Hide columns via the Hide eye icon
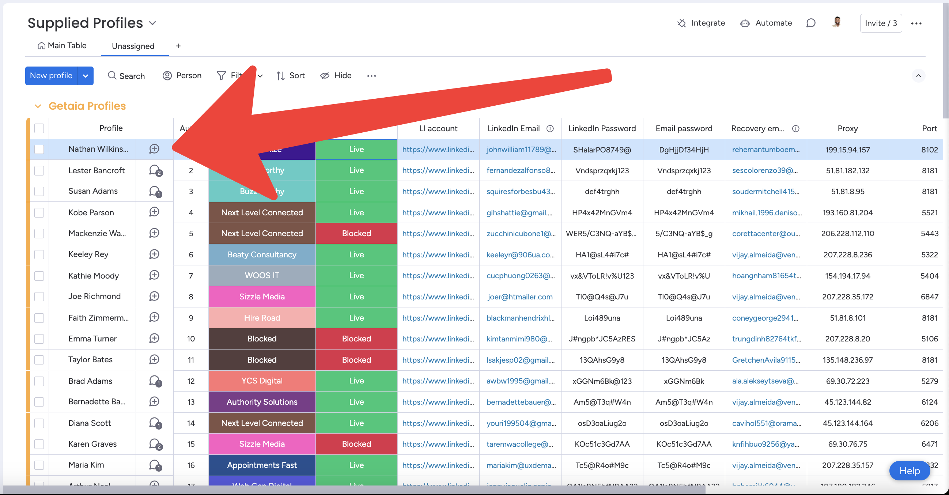Viewport: 949px width, 495px height. [325, 76]
